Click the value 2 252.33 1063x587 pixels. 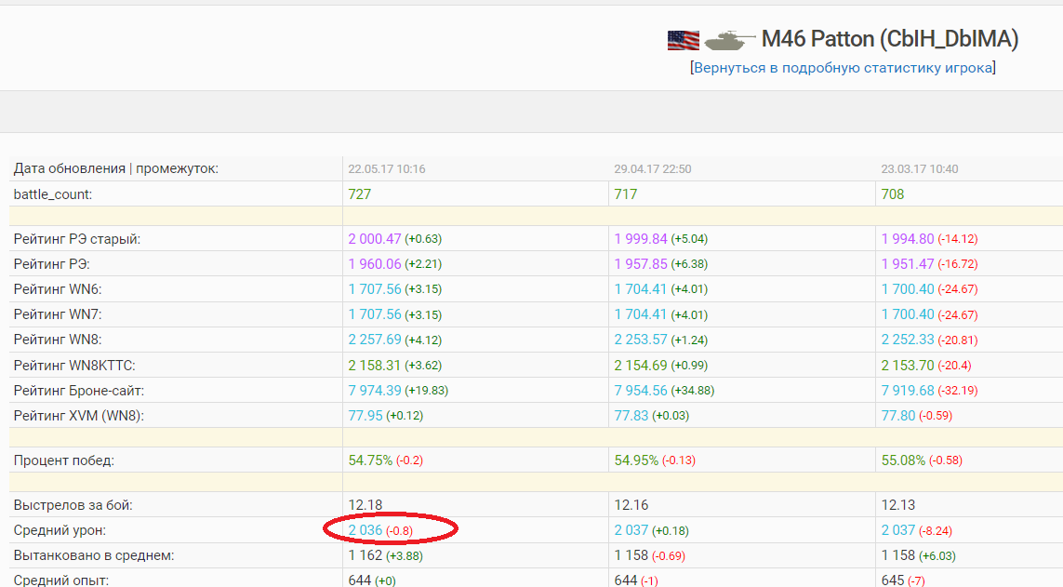pyautogui.click(x=908, y=340)
